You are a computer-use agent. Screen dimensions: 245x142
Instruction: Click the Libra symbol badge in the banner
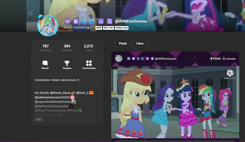coord(101,21)
